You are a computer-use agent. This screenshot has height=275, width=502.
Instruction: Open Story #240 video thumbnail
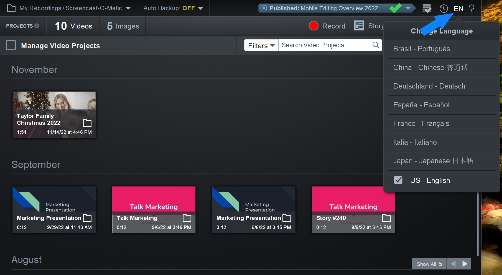[353, 209]
